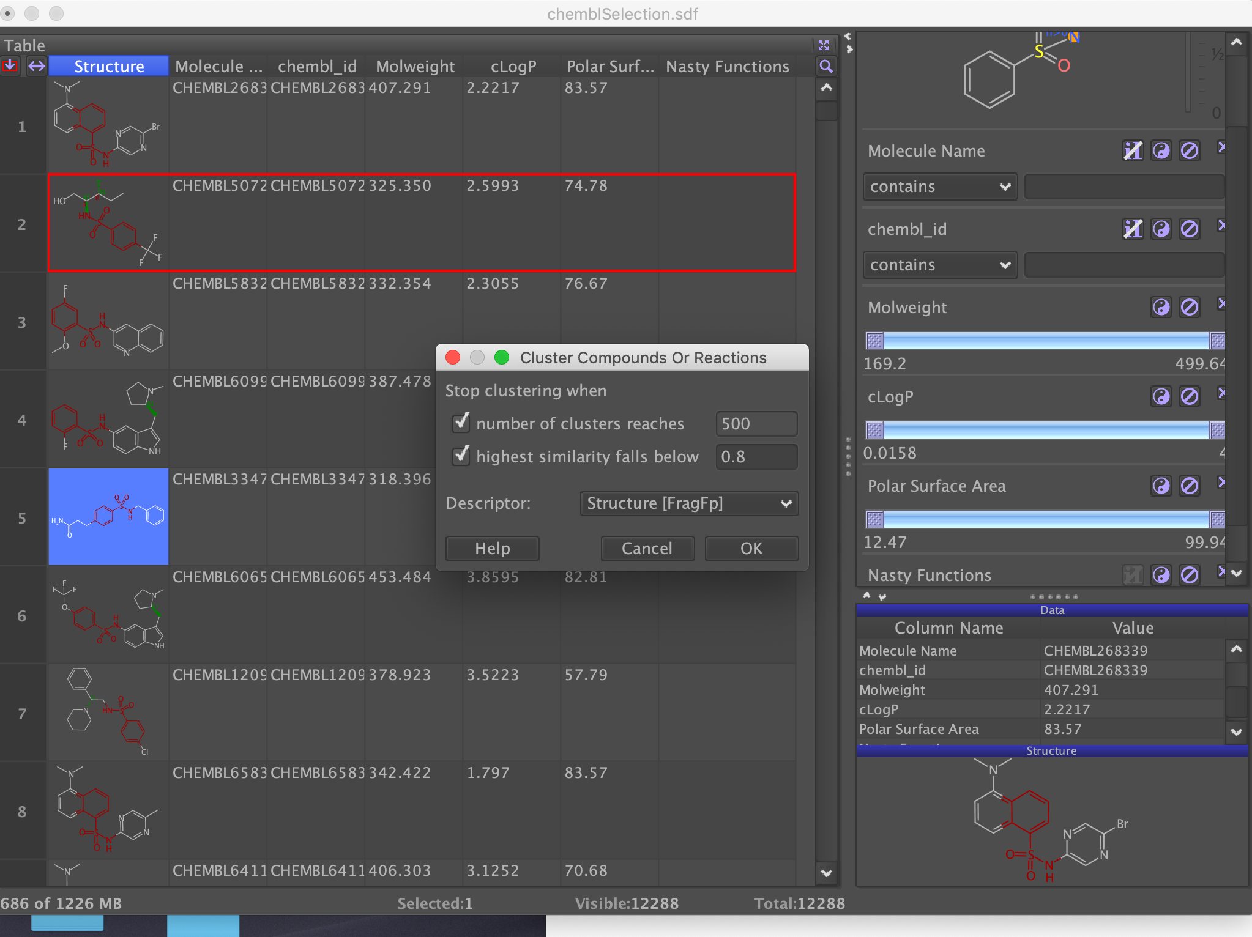Image resolution: width=1252 pixels, height=937 pixels.
Task: Disable the Molweight filter
Action: point(1189,307)
